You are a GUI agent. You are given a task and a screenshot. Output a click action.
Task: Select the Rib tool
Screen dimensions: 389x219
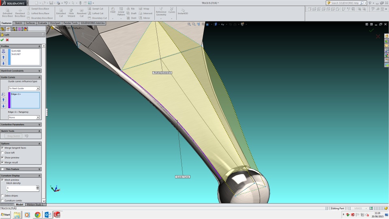[131, 9]
